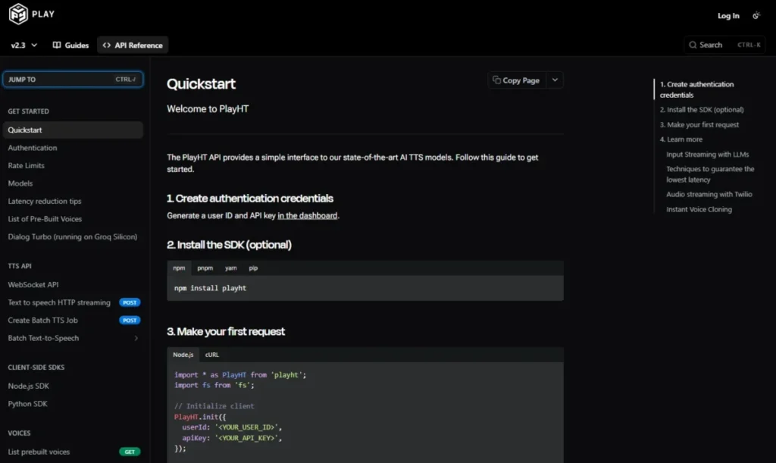
Task: Expand Batch Text-to-Speech chevron
Action: point(136,338)
